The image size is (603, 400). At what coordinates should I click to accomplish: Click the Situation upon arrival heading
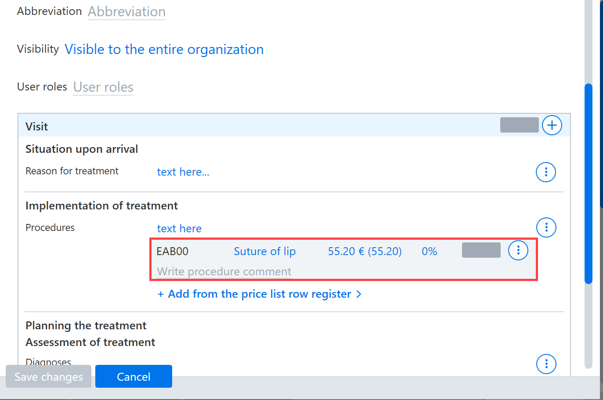point(82,149)
